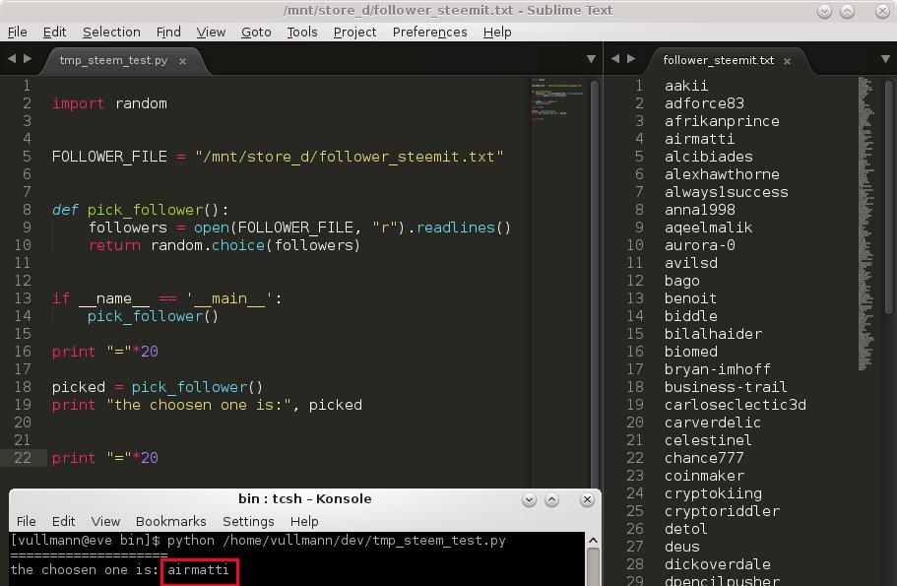Open tab list dropdown of right pane
The height and width of the screenshot is (586, 897).
885,59
